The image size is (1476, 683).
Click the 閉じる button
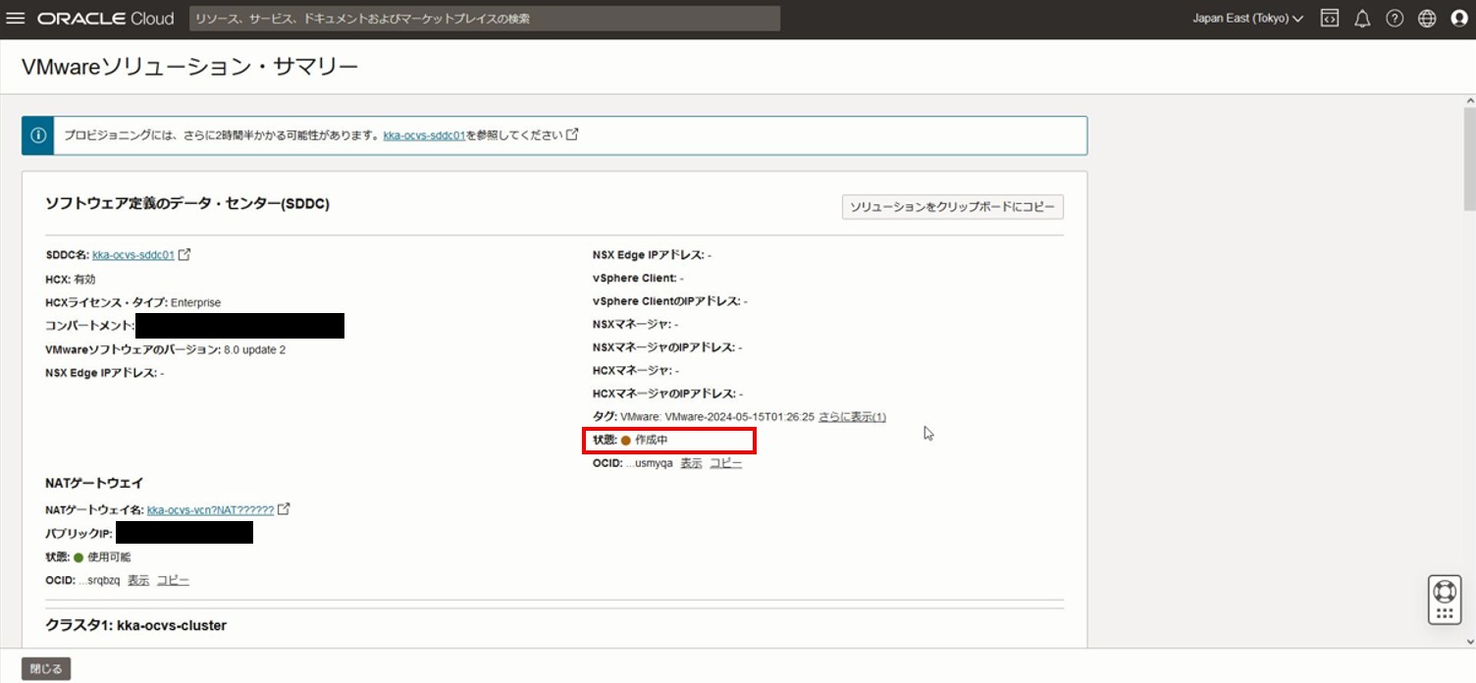(x=46, y=669)
